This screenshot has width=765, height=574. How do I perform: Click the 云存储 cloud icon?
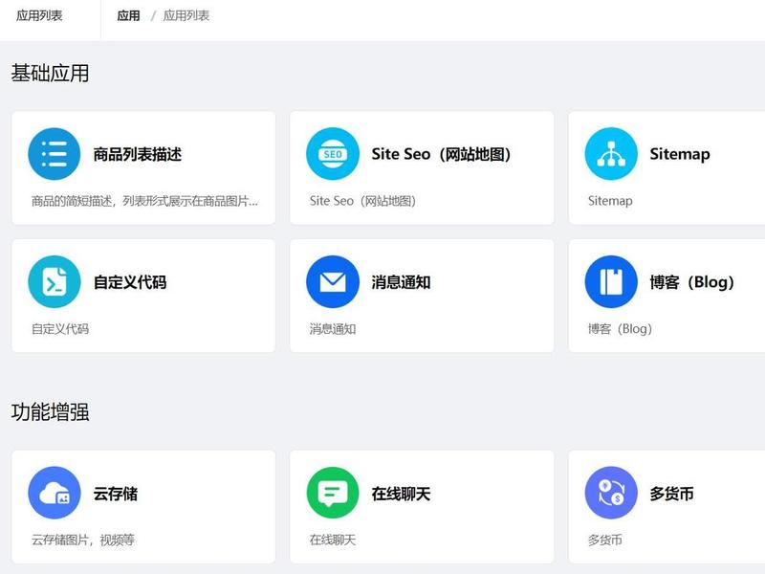(x=55, y=493)
